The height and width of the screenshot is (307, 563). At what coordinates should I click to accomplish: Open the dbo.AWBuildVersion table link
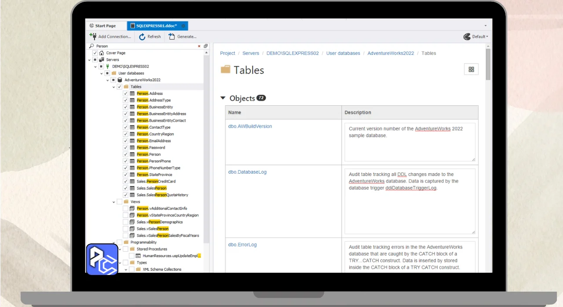(x=250, y=126)
